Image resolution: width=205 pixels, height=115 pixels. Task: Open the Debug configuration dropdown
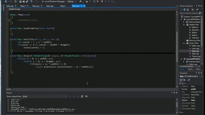[x=76, y=1]
